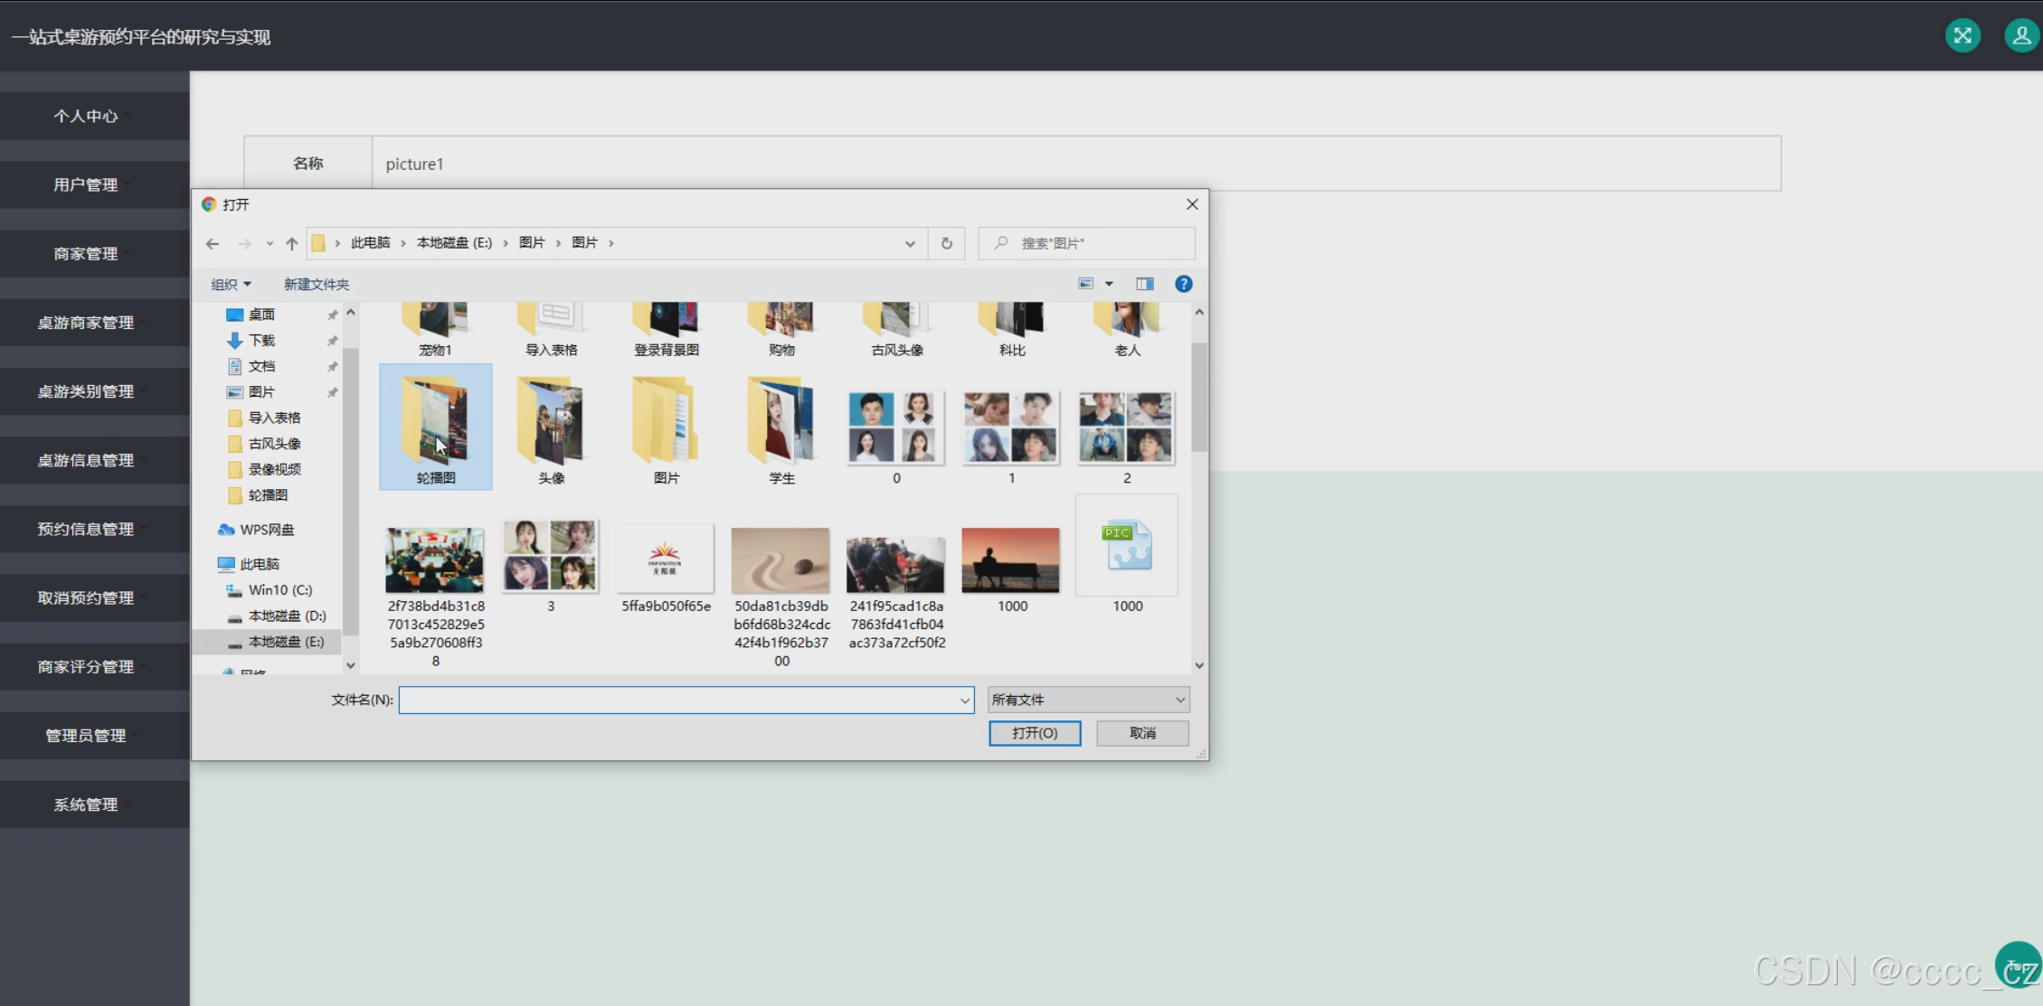The height and width of the screenshot is (1006, 2043).
Task: Expand the 组织 dropdown menu
Action: pos(231,284)
